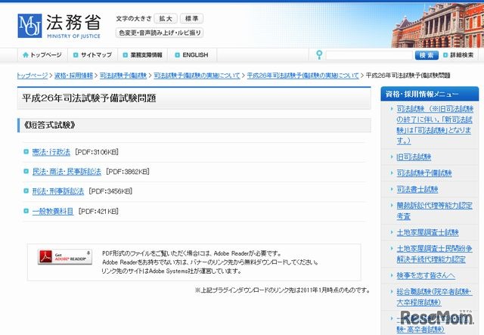Switch to the ENGLISH site
This screenshot has width=484, height=335.
(x=192, y=55)
